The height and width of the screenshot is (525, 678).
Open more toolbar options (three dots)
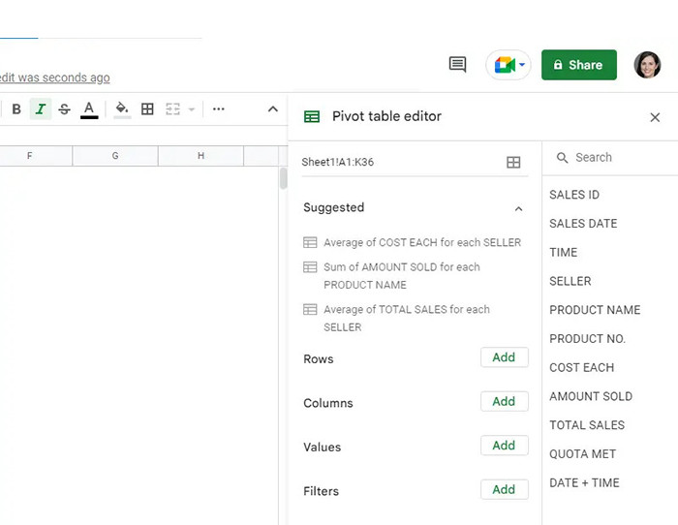219,109
